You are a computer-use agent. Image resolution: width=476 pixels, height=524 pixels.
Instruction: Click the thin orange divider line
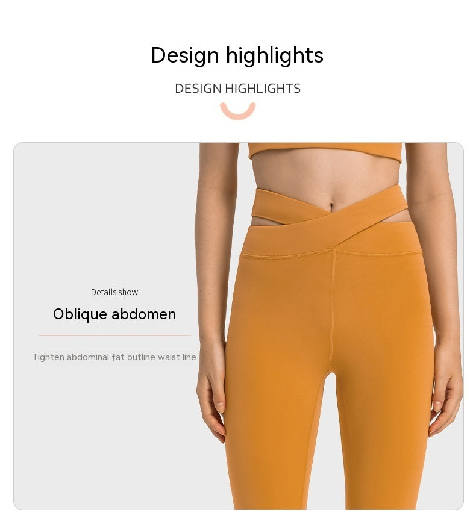pyautogui.click(x=114, y=335)
